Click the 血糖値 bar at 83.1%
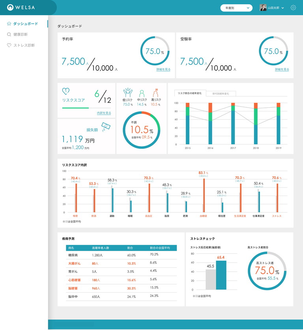 [x=204, y=195]
